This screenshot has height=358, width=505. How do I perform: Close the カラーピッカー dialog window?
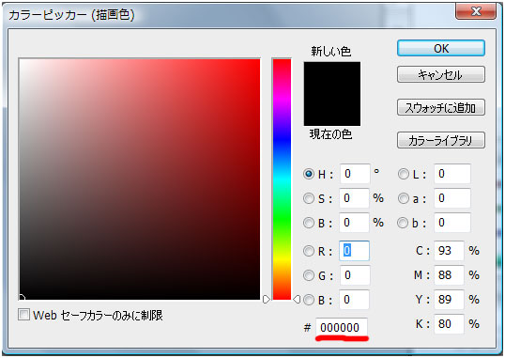point(476,11)
